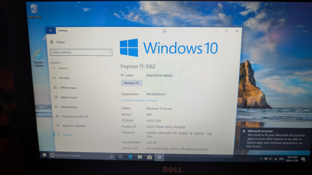Open File Explorer from the taskbar
The image size is (312, 175).
[140, 157]
